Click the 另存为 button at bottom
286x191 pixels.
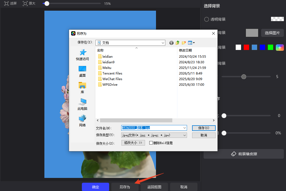point(125,187)
